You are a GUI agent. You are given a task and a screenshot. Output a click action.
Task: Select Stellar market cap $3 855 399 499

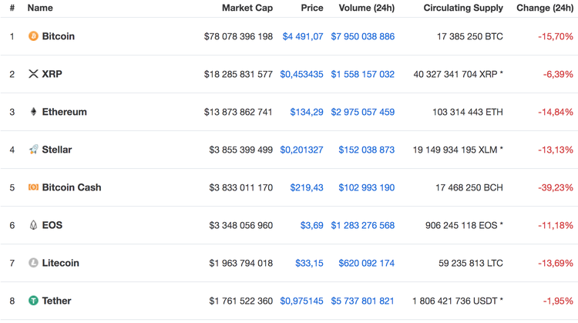pyautogui.click(x=241, y=150)
